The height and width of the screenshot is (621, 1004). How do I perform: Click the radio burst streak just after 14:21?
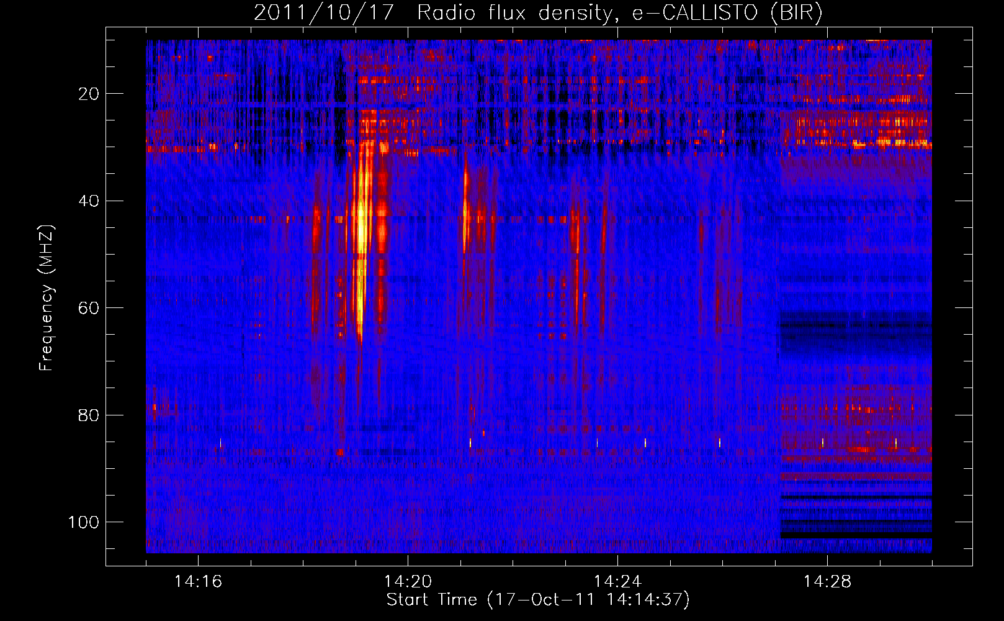click(x=465, y=211)
